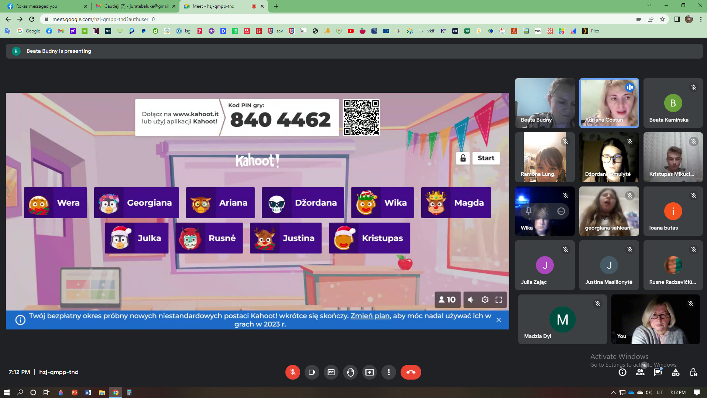Image resolution: width=707 pixels, height=398 pixels.
Task: Select player Kristupas in Kahoot lobby
Action: [x=369, y=238]
